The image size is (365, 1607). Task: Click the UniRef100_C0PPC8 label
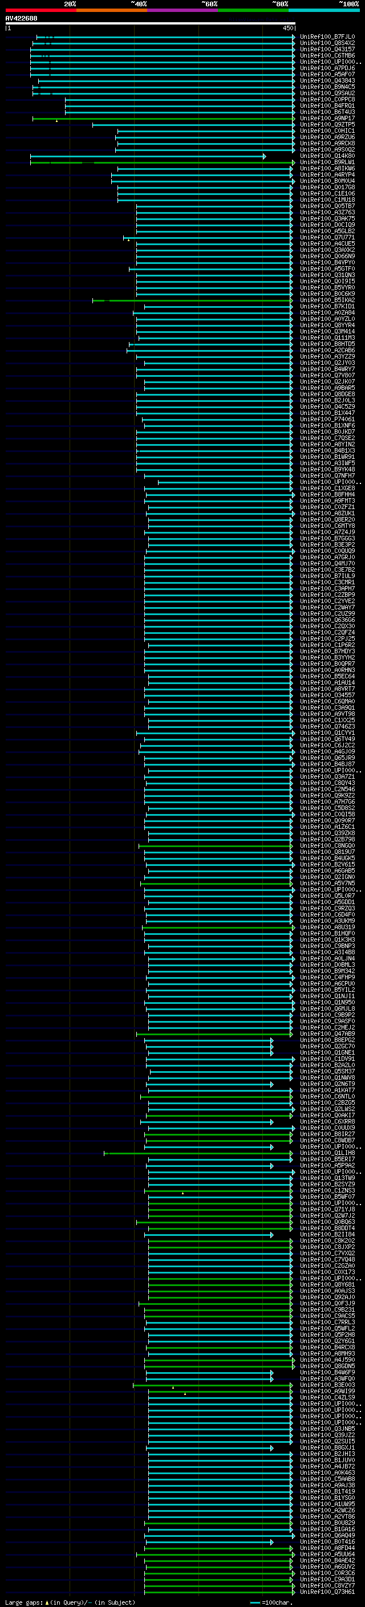(327, 99)
